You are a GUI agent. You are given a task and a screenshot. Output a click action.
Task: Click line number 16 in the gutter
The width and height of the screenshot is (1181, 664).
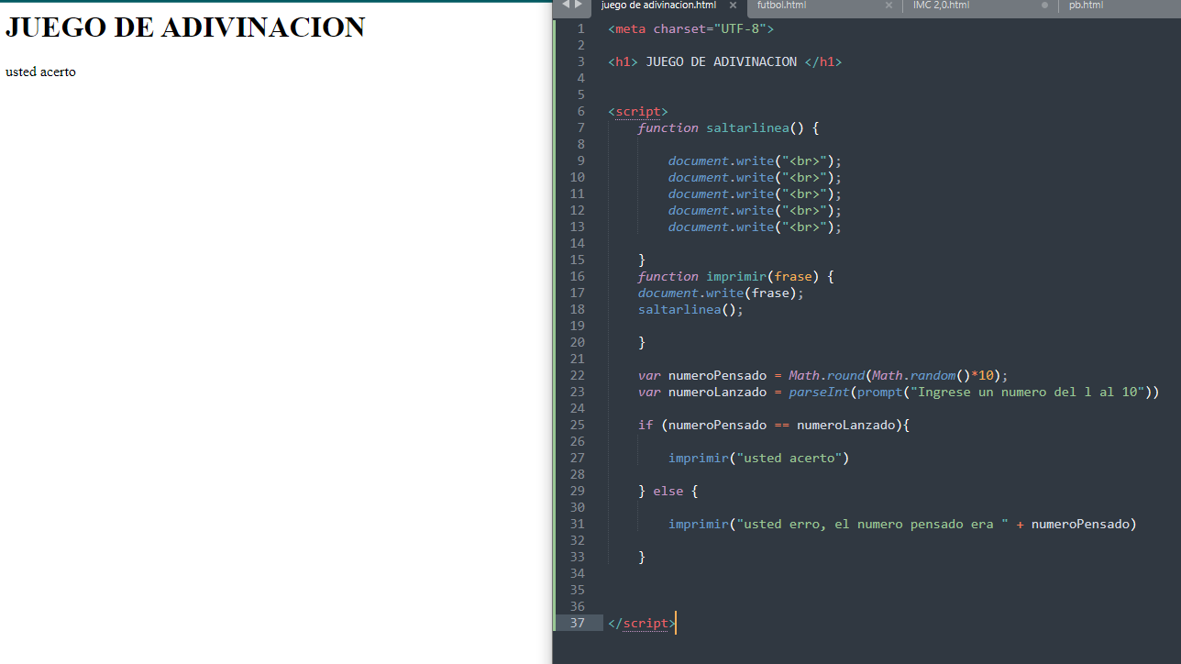(577, 276)
